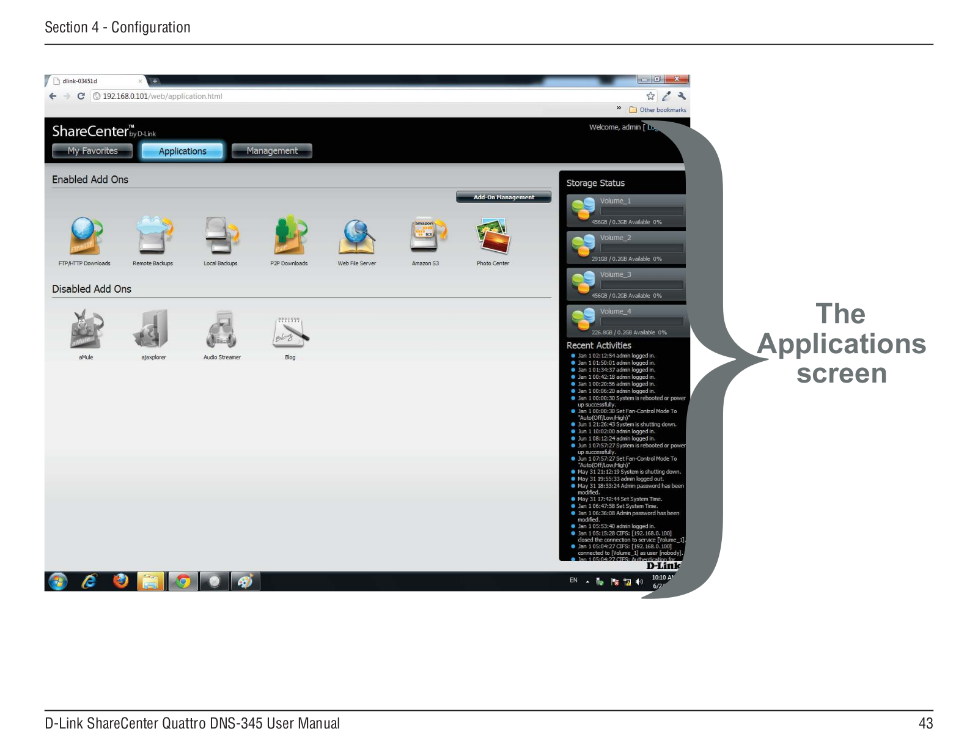978x756 pixels.
Task: Launch Internet Explorer from the taskbar
Action: click(x=89, y=581)
